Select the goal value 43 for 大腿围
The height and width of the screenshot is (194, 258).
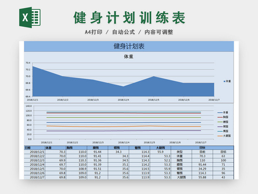(223, 177)
